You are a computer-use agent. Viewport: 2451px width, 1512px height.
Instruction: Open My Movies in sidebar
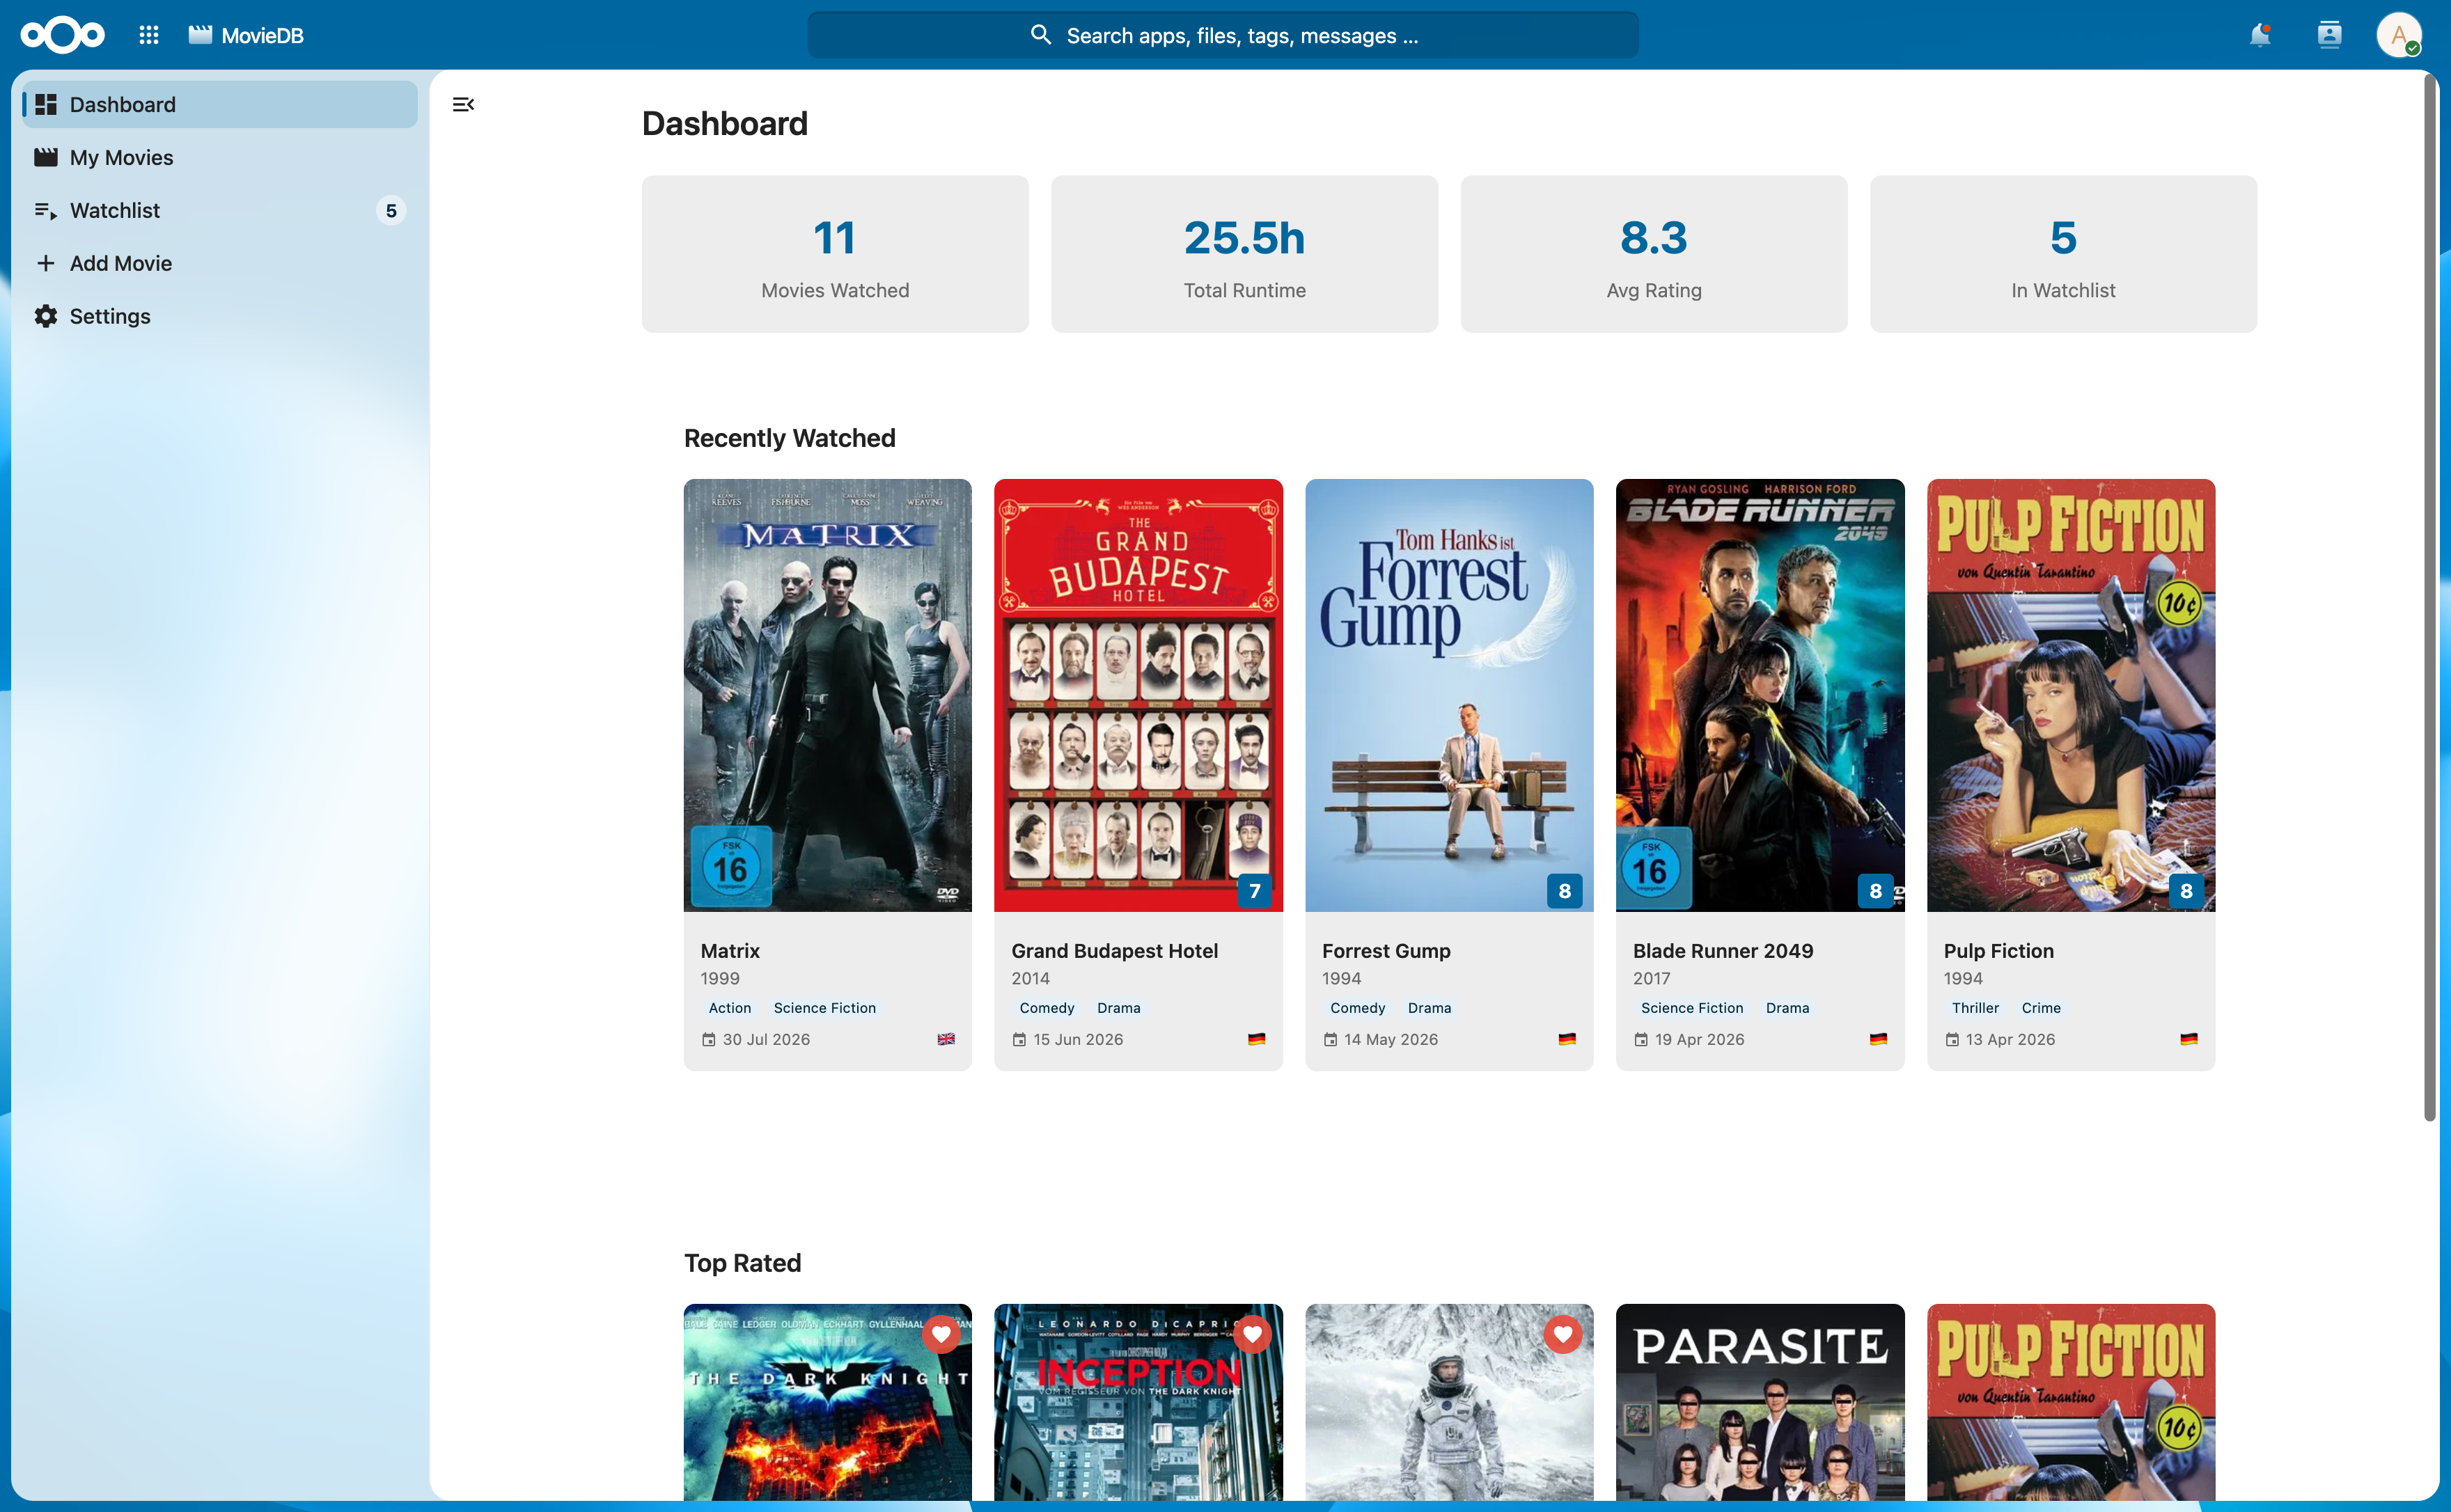click(x=220, y=157)
